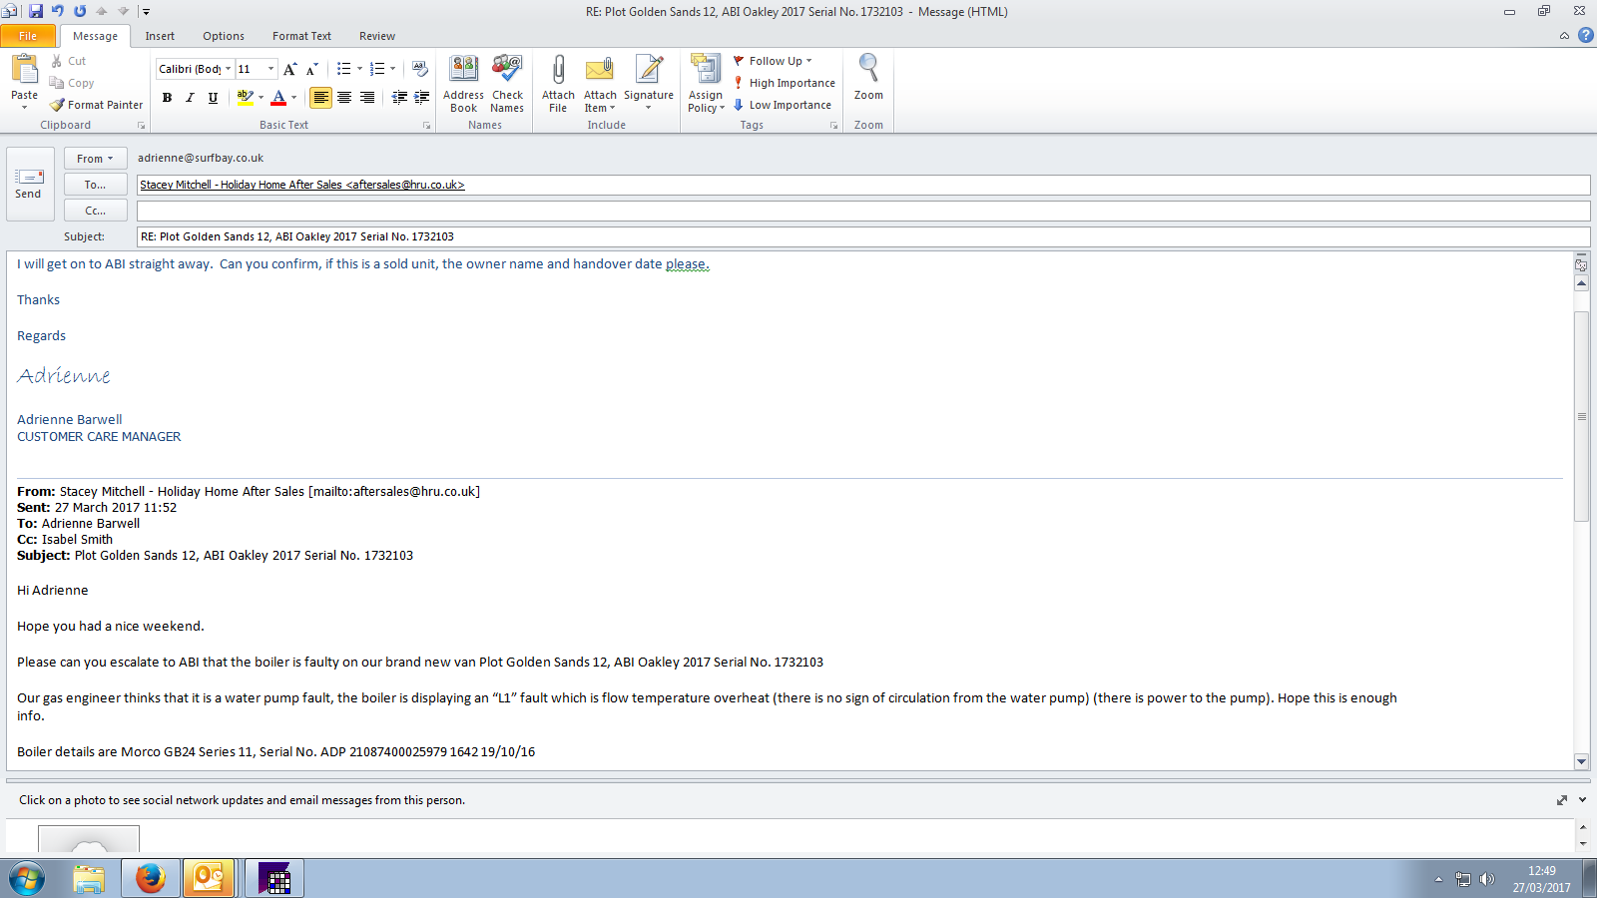1597x898 pixels.
Task: Click into the Subject field
Action: 863,236
